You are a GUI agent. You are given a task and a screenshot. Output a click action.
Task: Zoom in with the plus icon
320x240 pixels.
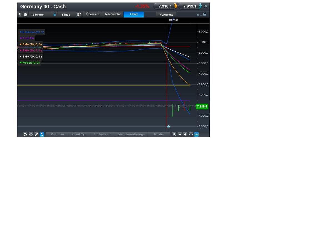[185, 134]
